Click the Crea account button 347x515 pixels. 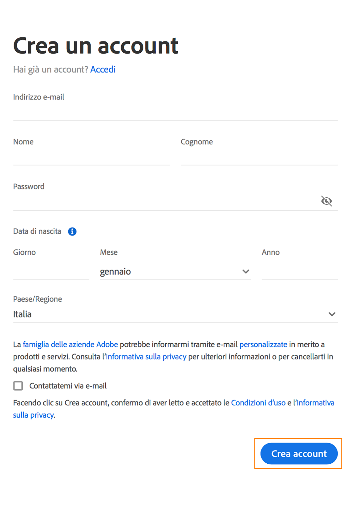(x=299, y=454)
